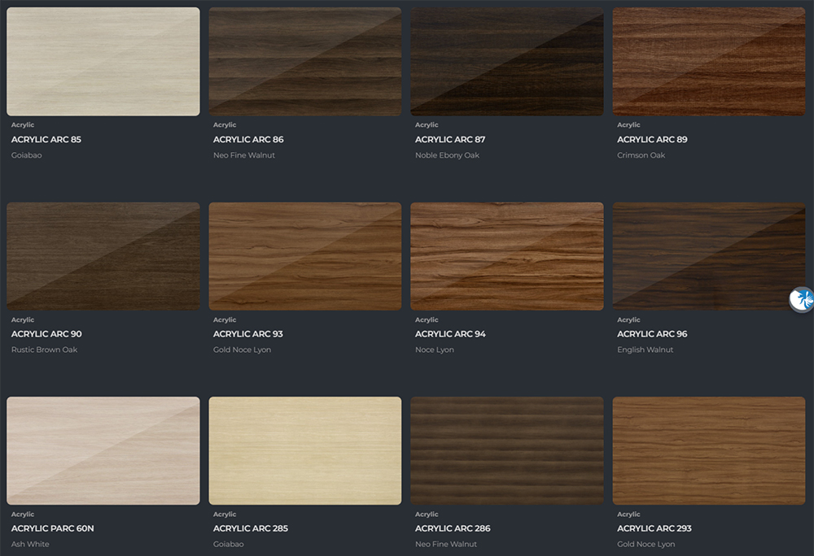Open the ACRYLIC PARC 60N title link
The width and height of the screenshot is (814, 556).
click(52, 528)
